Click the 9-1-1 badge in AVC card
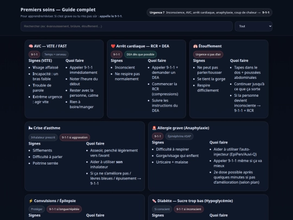This screenshot has height=220, width=293. pos(34,54)
